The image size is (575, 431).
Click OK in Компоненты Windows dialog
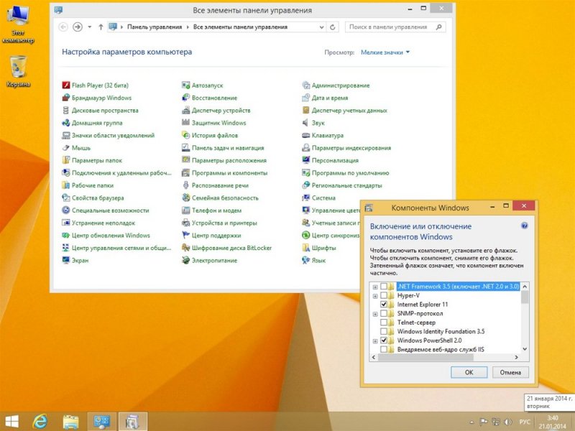click(x=469, y=372)
